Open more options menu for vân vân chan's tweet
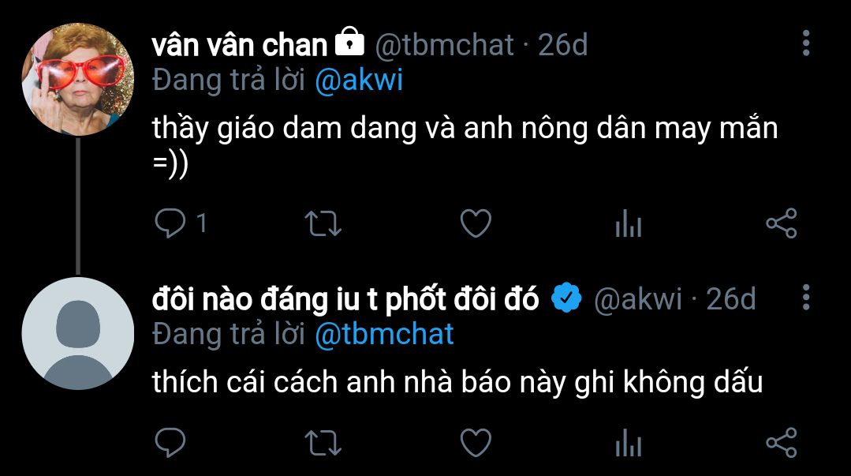The width and height of the screenshot is (851, 476). [x=806, y=43]
